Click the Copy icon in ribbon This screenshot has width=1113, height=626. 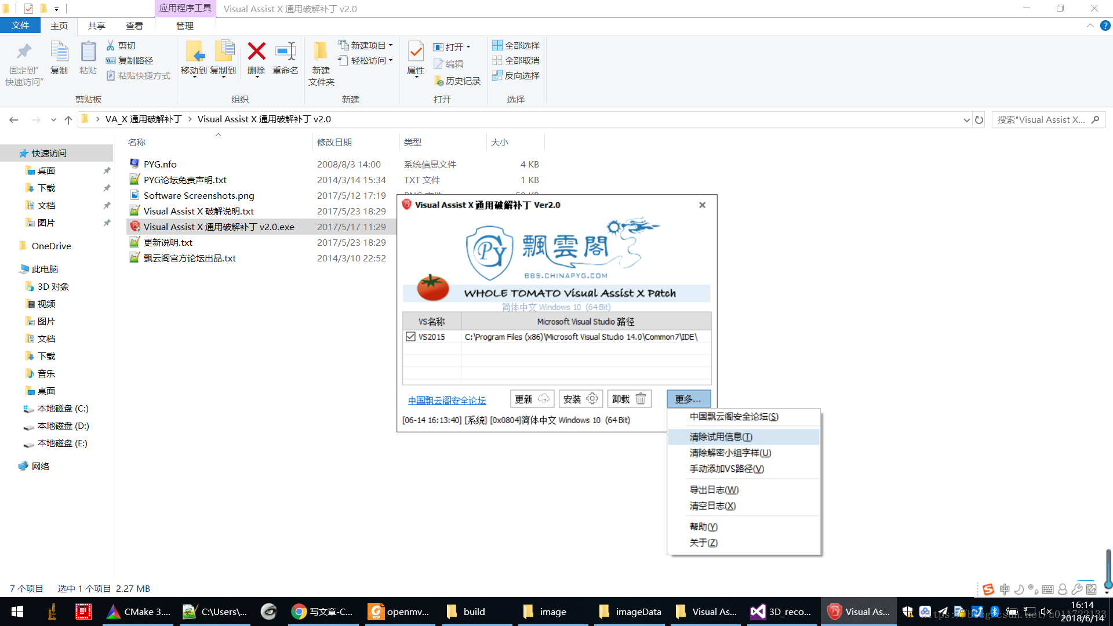pyautogui.click(x=59, y=52)
